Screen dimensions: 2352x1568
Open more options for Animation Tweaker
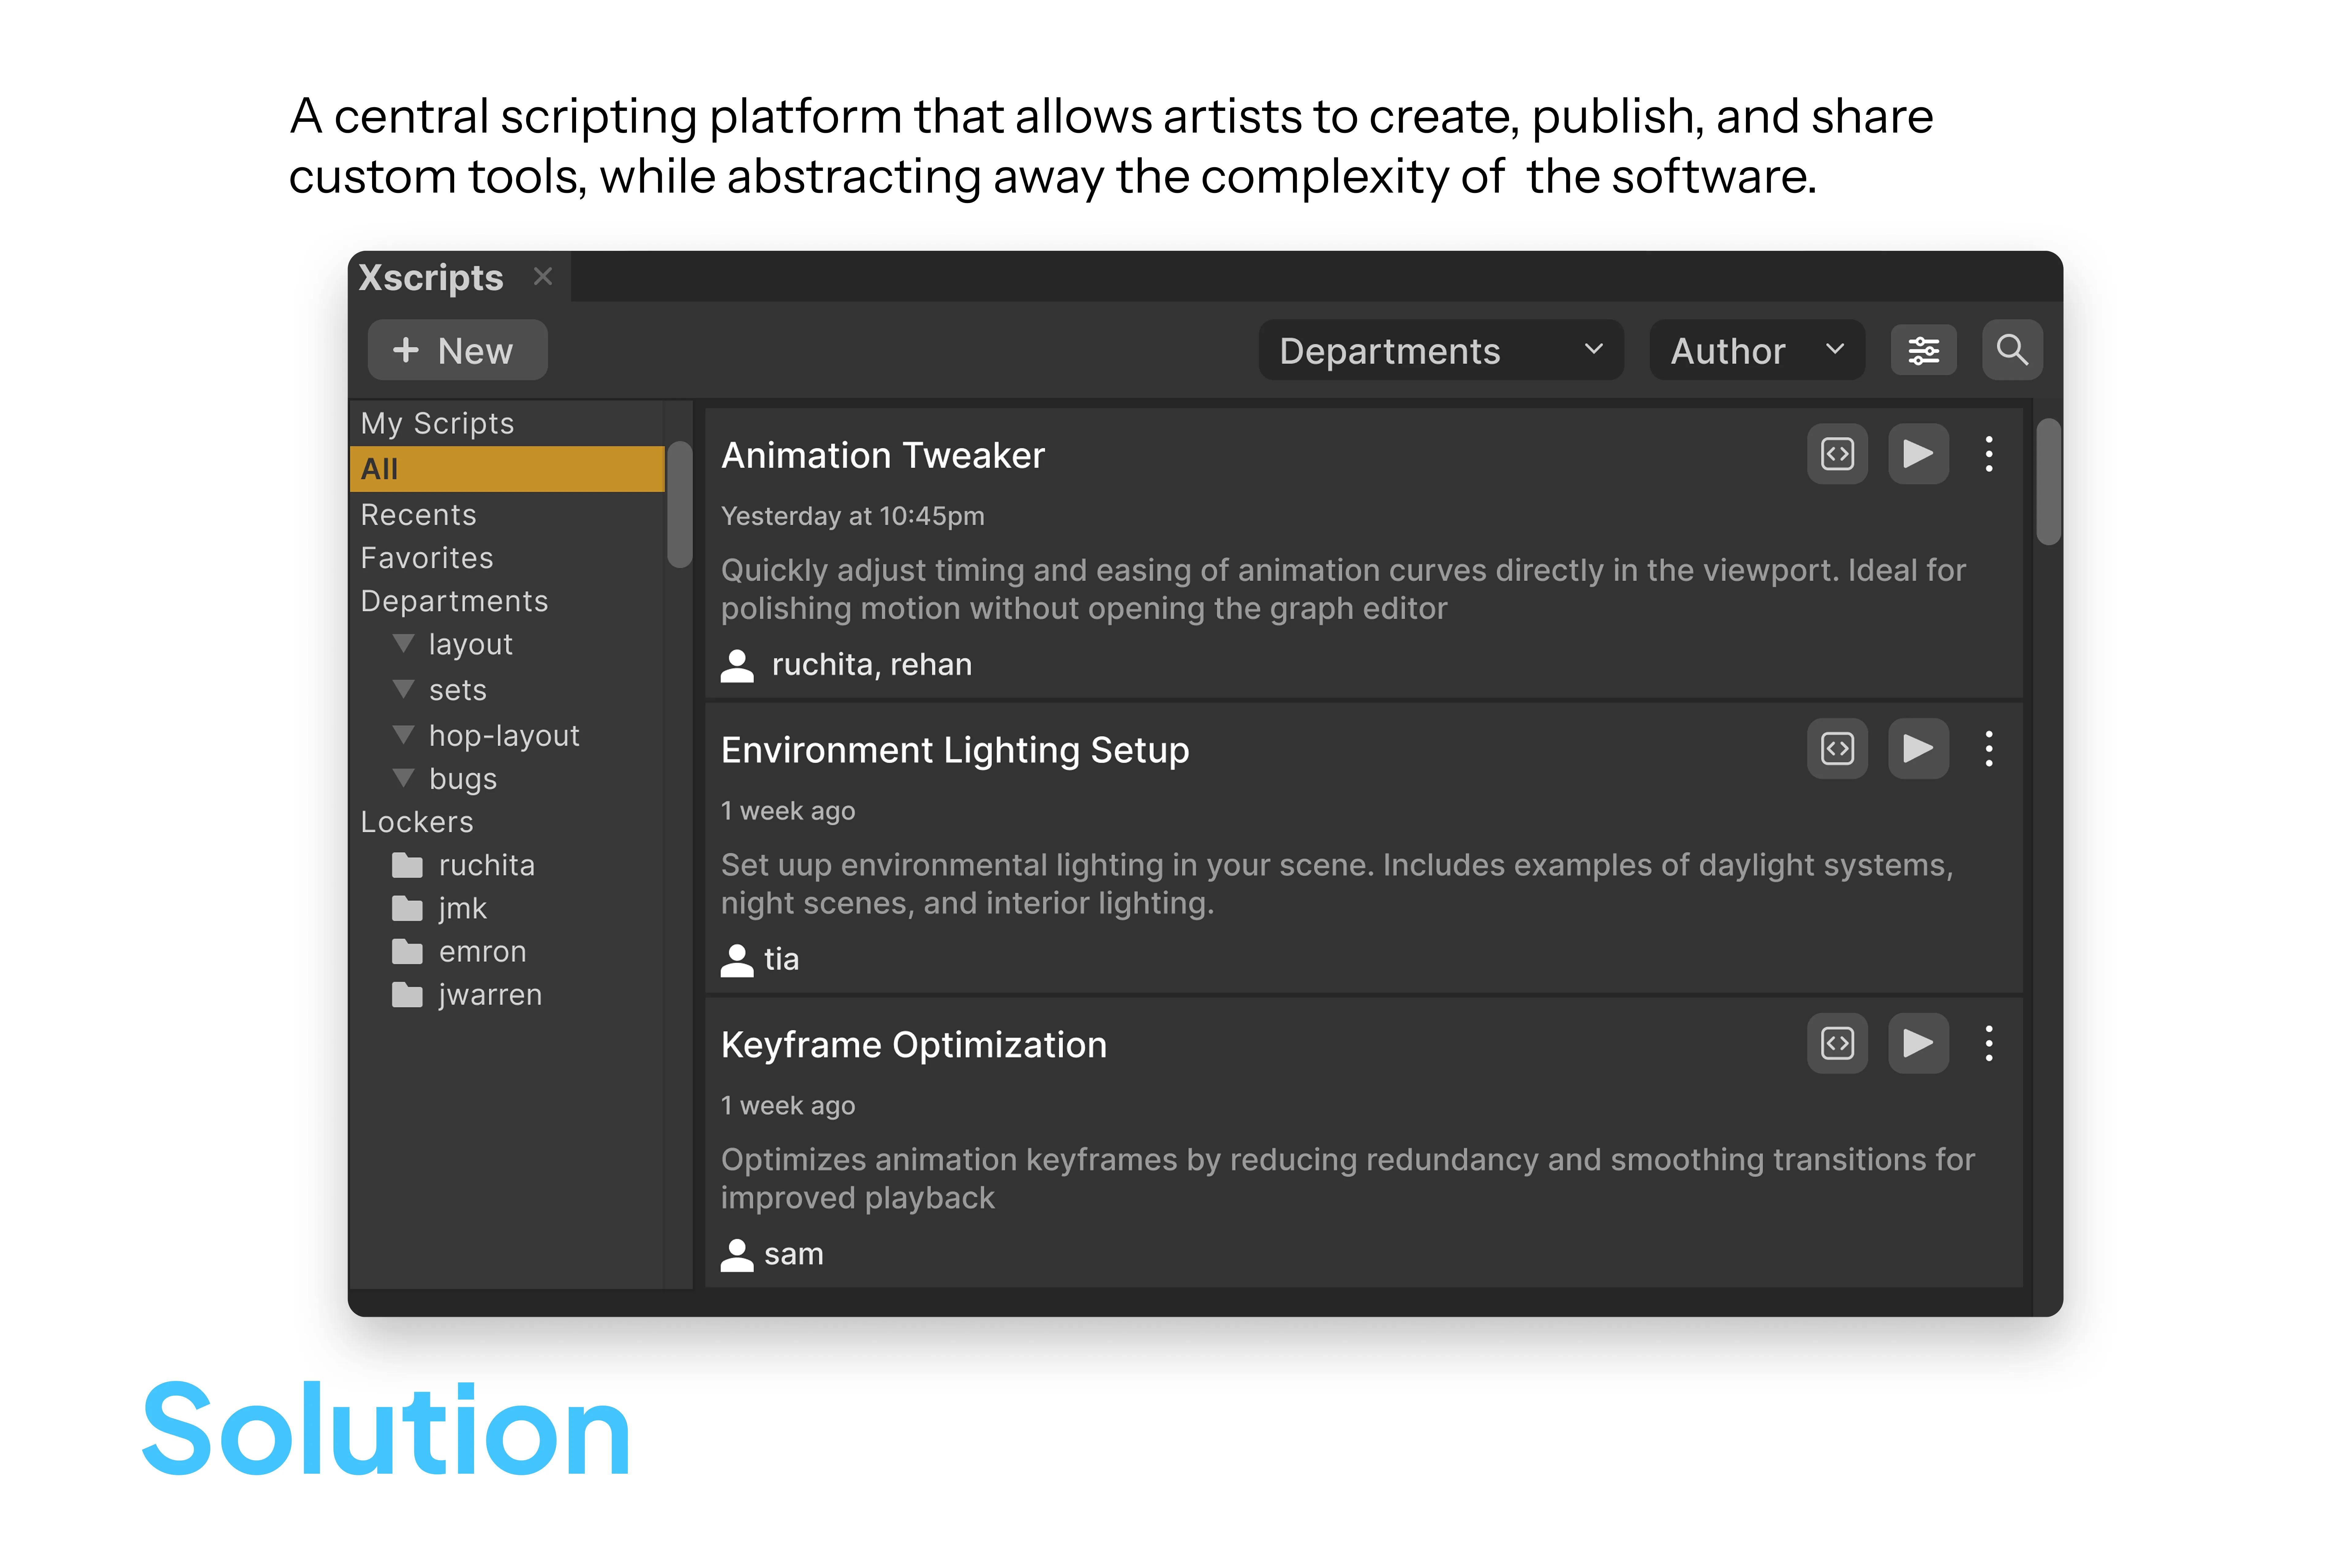[x=1989, y=454]
